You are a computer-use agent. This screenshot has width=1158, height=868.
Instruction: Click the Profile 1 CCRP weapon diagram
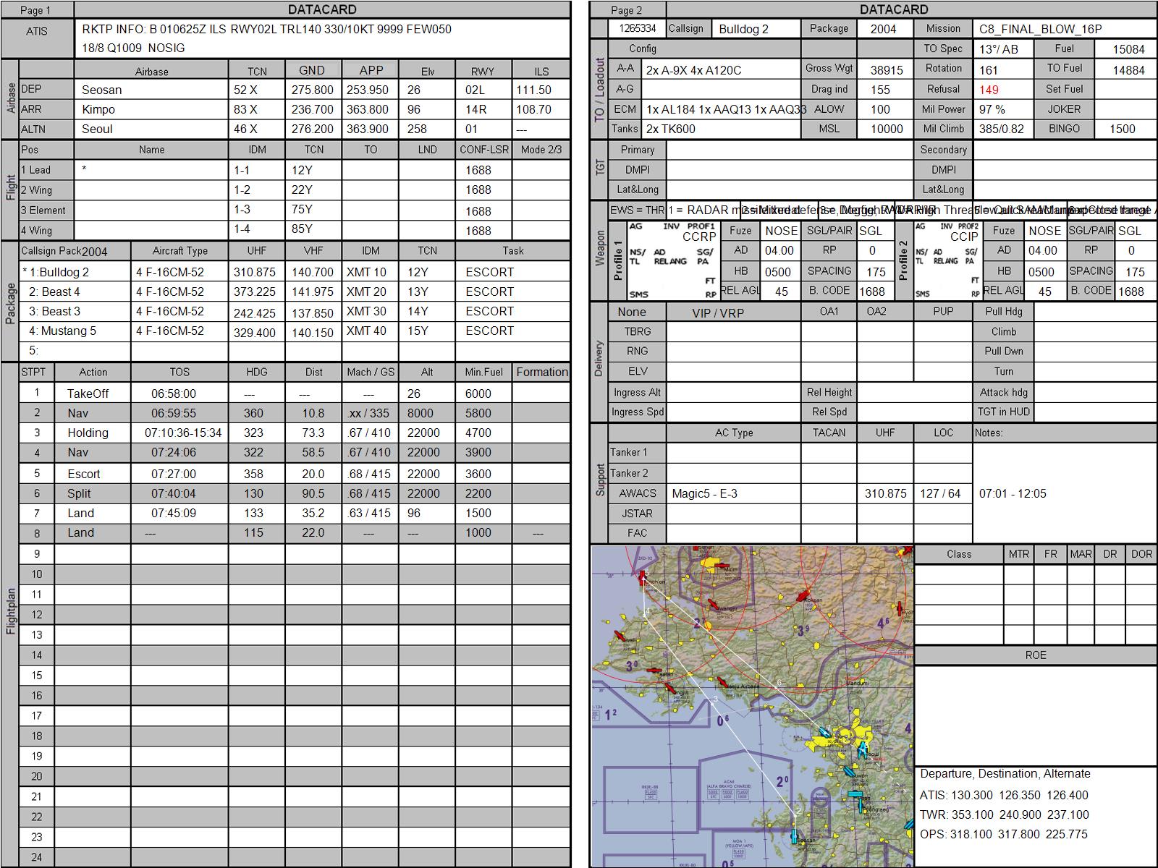click(x=672, y=260)
